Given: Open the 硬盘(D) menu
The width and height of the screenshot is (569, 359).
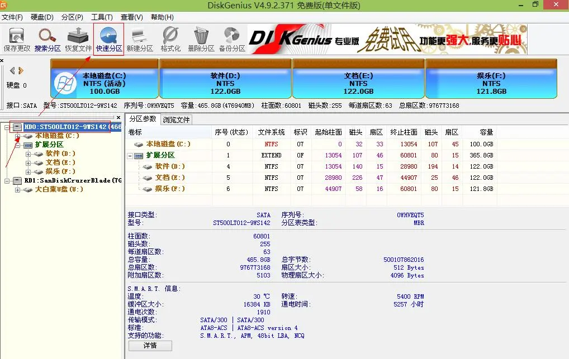Looking at the screenshot, I should [x=42, y=17].
